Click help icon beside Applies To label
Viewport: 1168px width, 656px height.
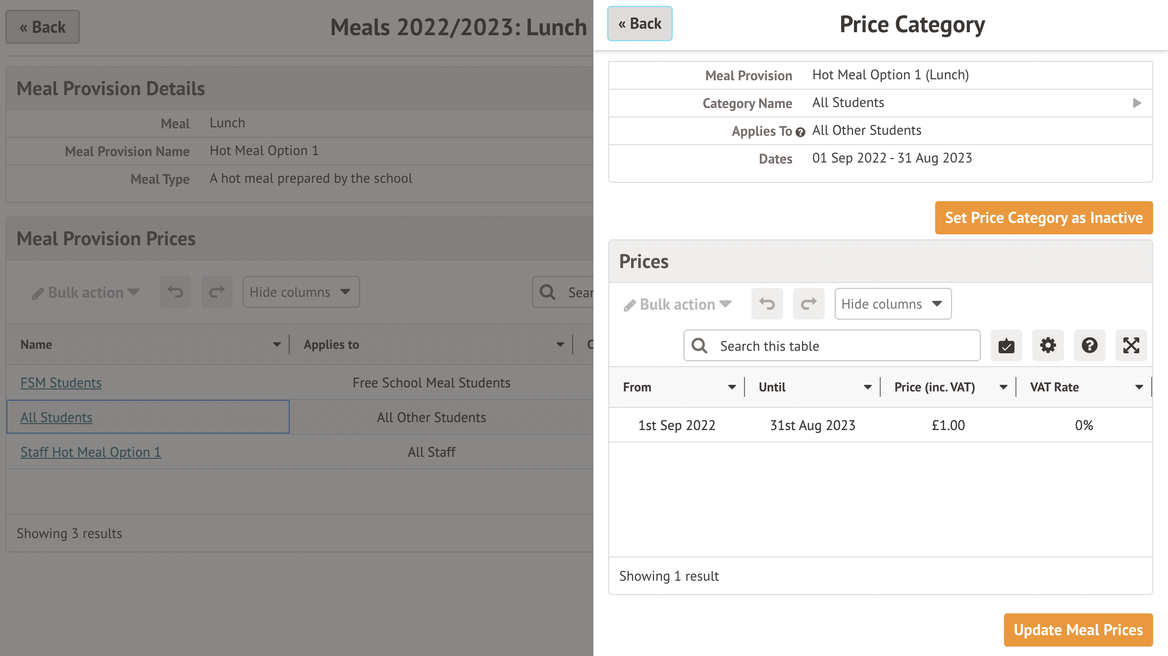pos(800,132)
